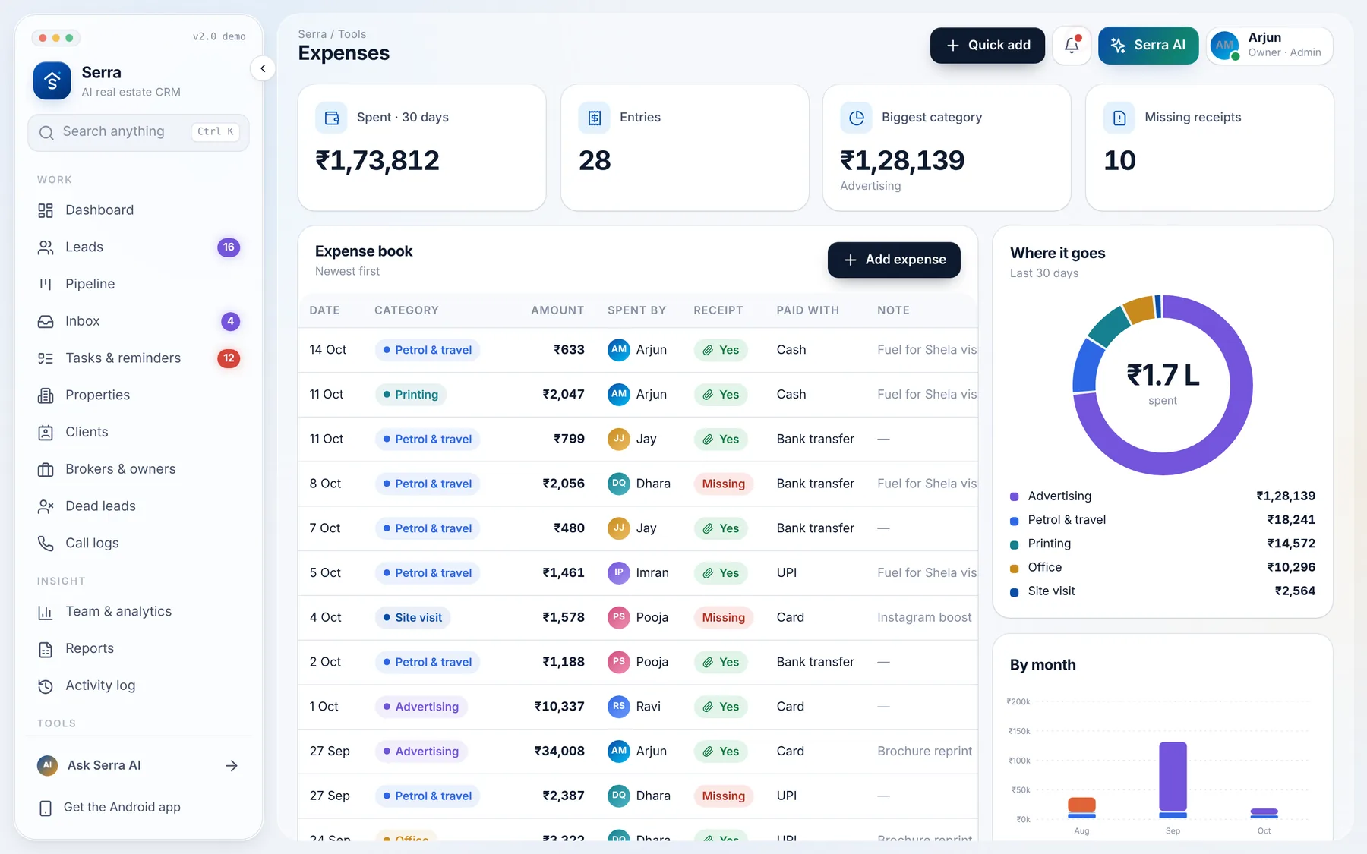1367x854 pixels.
Task: Open the notifications bell
Action: [x=1072, y=46]
